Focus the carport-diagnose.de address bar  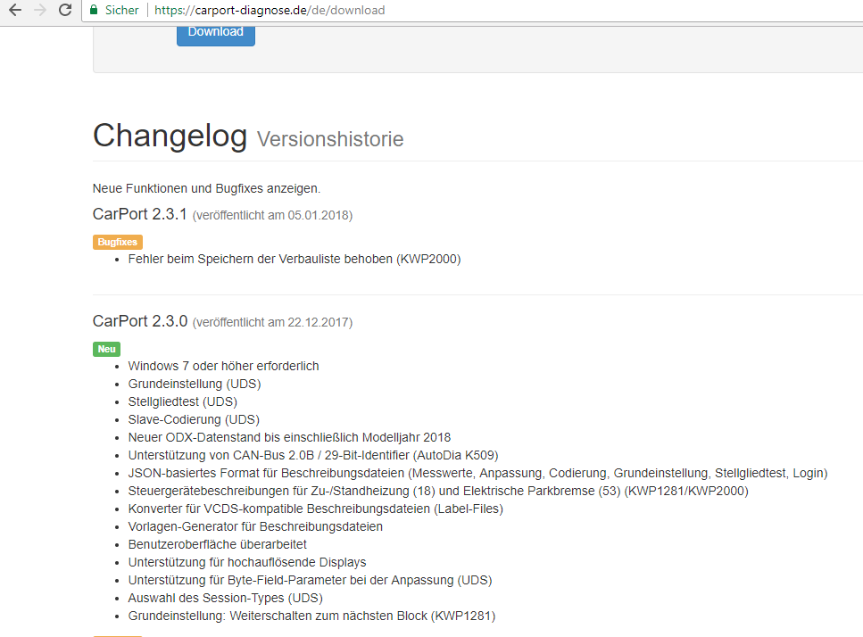coord(357,11)
